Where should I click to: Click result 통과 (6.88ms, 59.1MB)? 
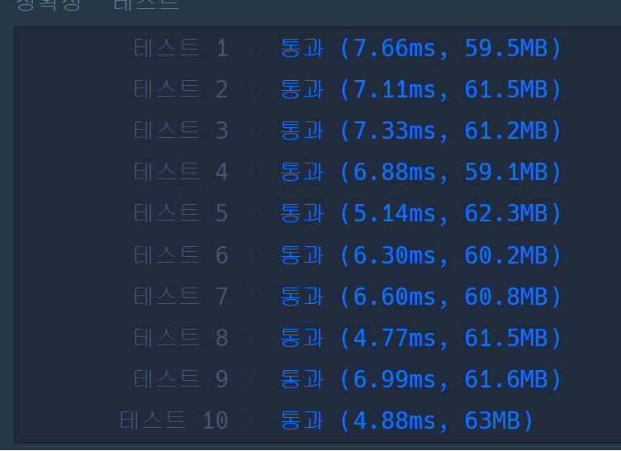420,173
